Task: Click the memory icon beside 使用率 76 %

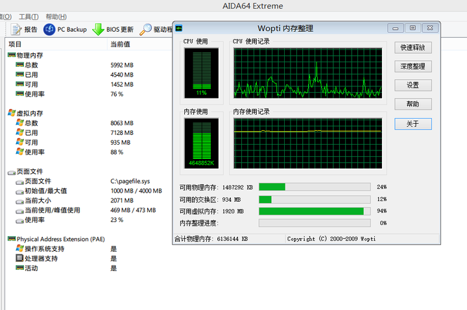Action: tap(19, 93)
